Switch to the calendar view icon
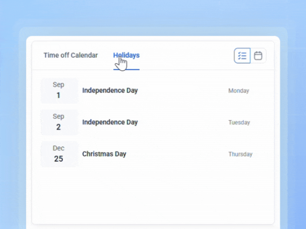The image size is (306, 229). pyautogui.click(x=258, y=56)
